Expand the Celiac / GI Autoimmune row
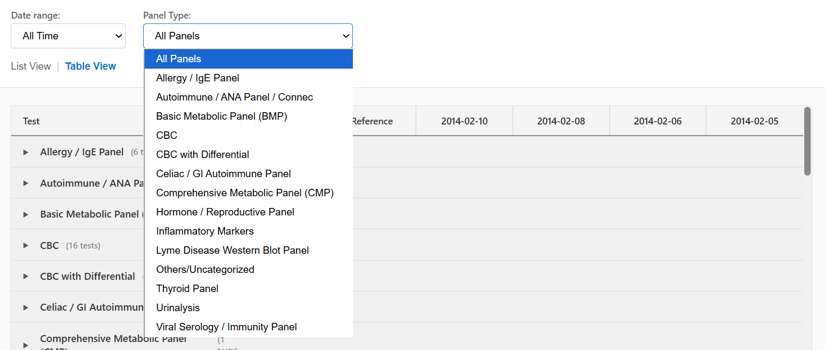Viewport: 825px width, 350px height. point(26,307)
